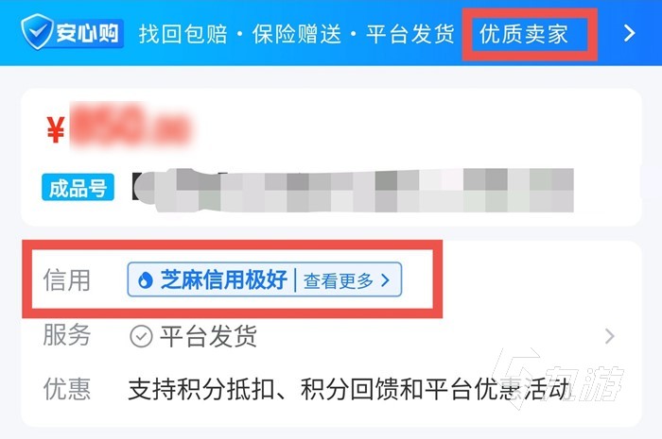Open the pixelated product title
This screenshot has height=439, width=662.
point(353,190)
